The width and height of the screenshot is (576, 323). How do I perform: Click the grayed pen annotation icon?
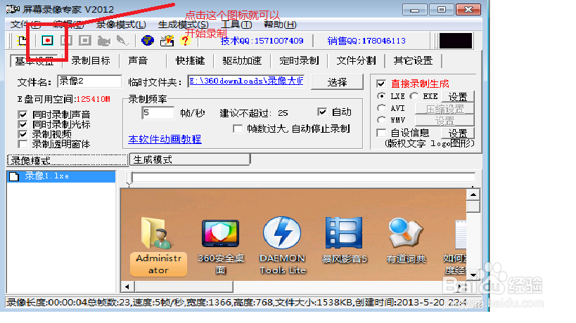click(x=122, y=40)
